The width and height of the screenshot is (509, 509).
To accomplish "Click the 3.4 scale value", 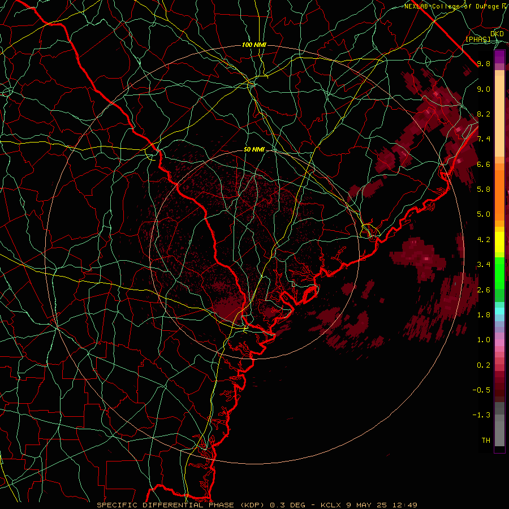I will [484, 265].
